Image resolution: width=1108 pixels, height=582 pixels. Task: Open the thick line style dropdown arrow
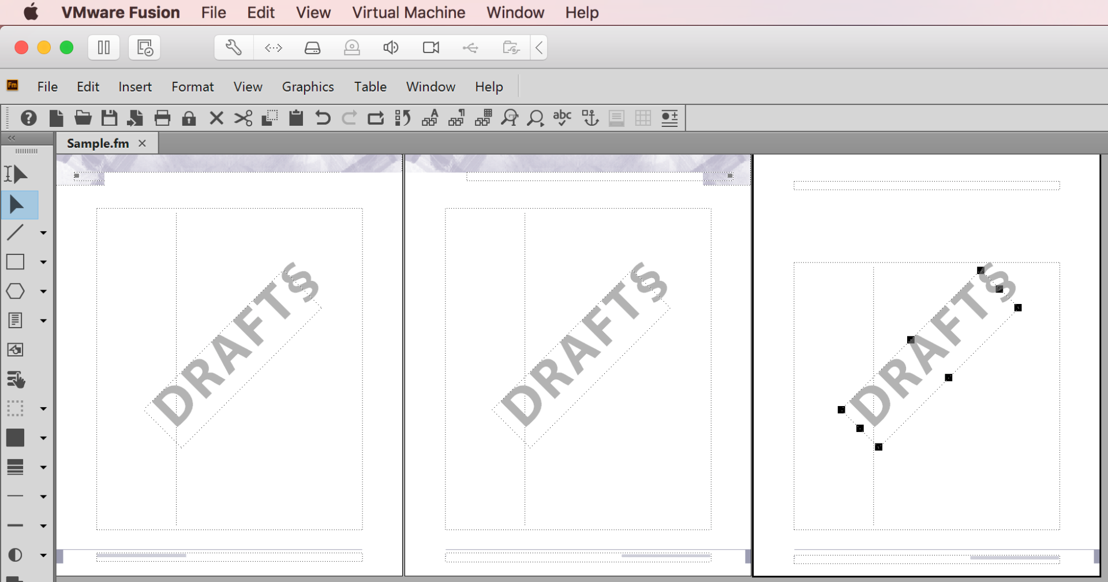[x=43, y=526]
